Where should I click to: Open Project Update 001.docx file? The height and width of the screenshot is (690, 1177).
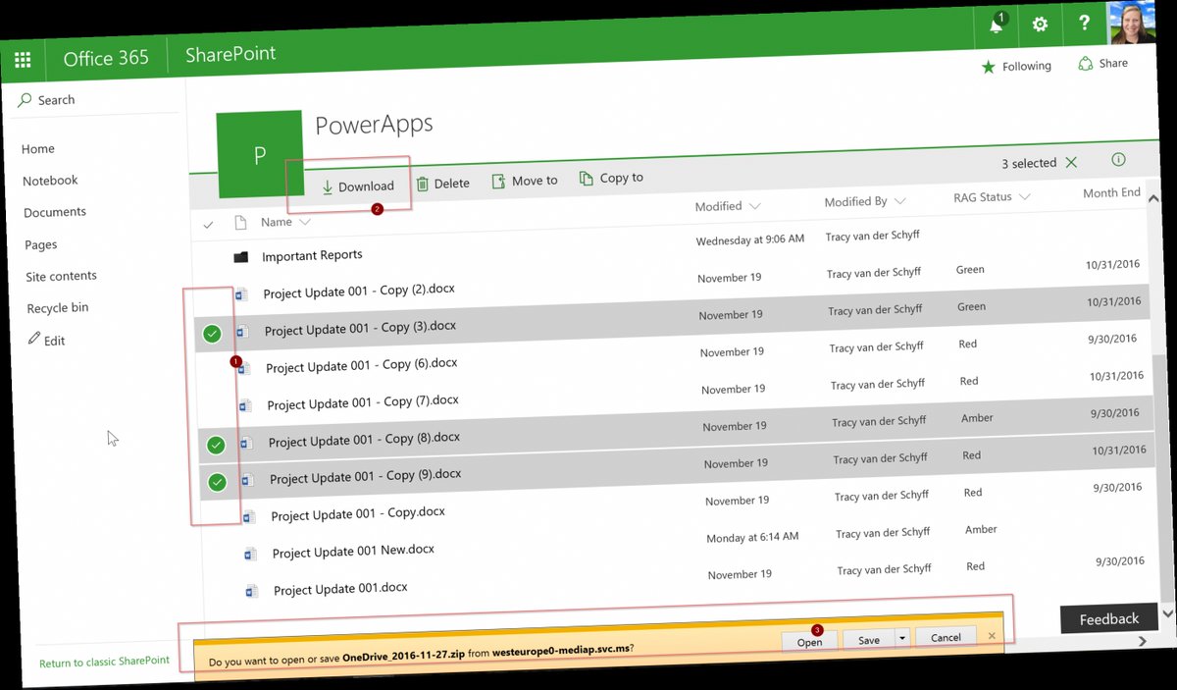pos(340,589)
